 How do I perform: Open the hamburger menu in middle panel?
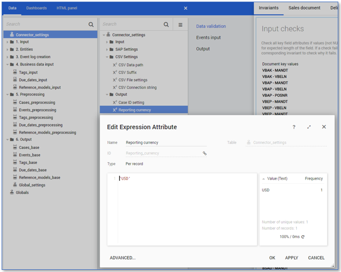[180, 24]
